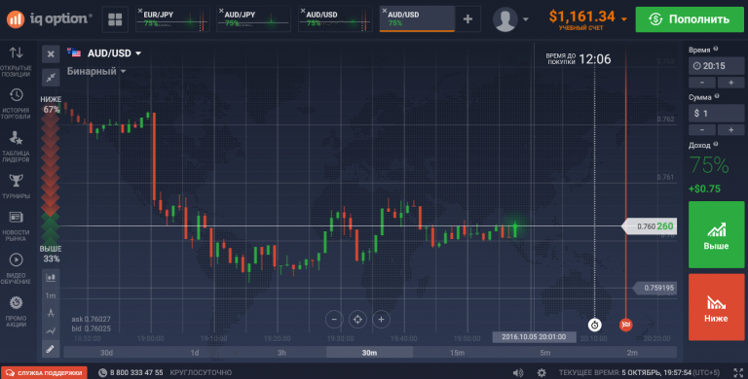Open Промо акции sidebar icon
Screen dimensions: 748x379
click(16, 311)
